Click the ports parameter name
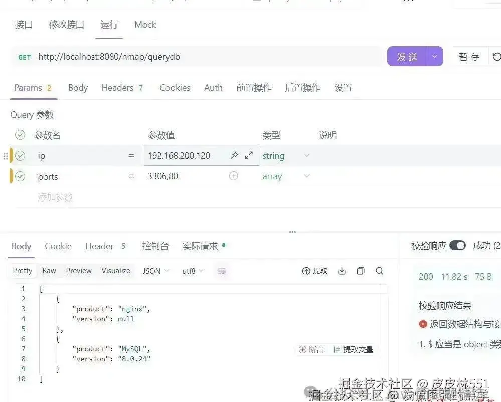Image resolution: width=501 pixels, height=402 pixels. (x=48, y=176)
